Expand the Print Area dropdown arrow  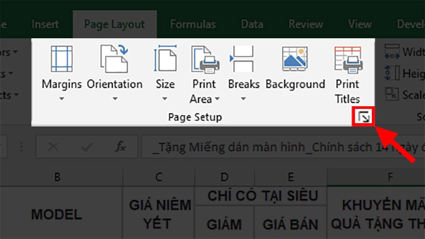pos(217,99)
